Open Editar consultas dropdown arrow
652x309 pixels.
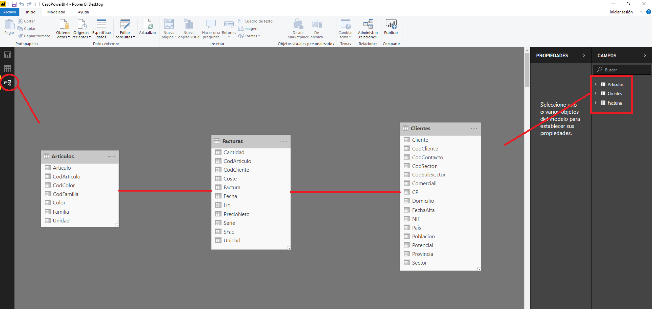point(134,37)
